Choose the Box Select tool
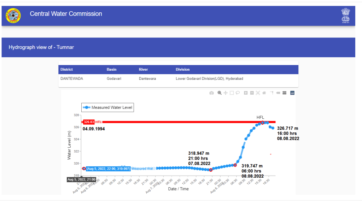 tap(232, 93)
